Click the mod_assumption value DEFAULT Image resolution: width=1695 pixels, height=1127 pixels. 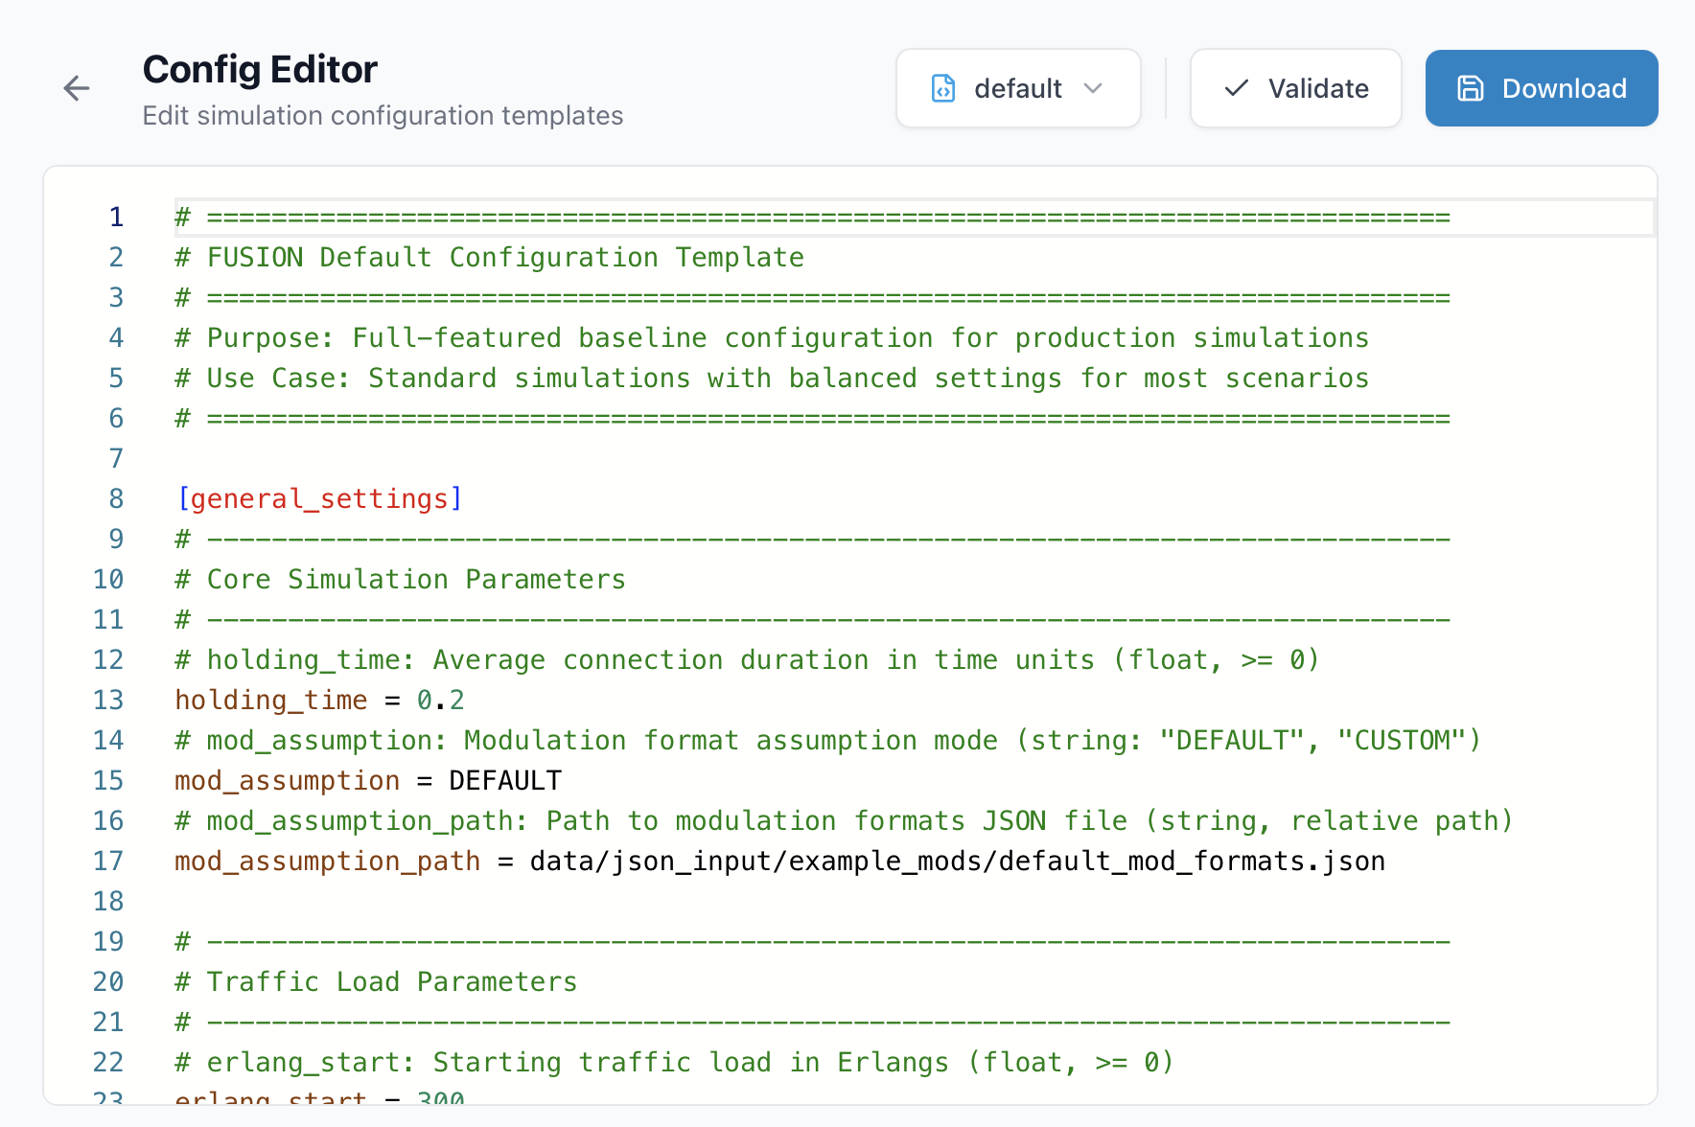(x=505, y=781)
